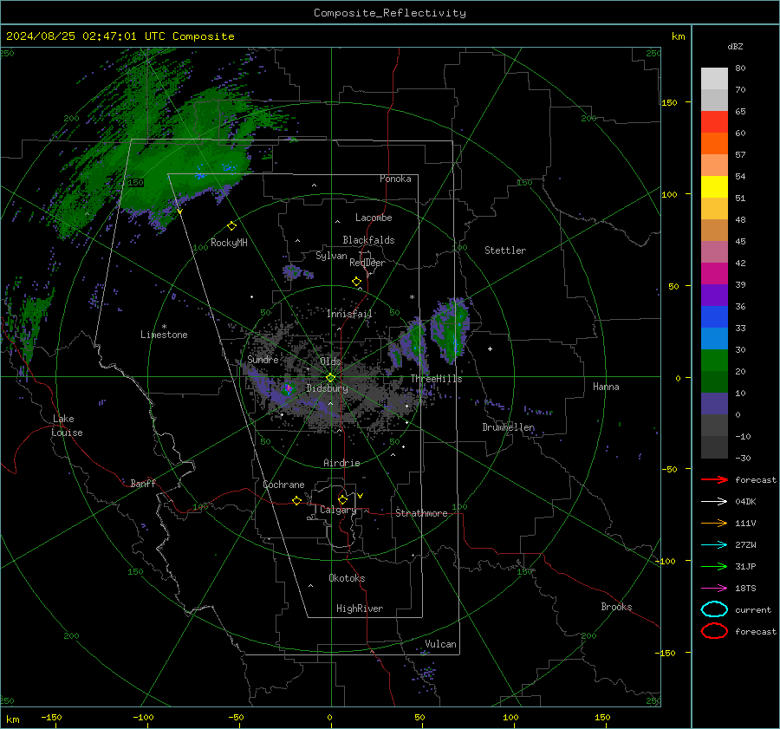Image resolution: width=780 pixels, height=729 pixels.
Task: Click the RedDeer city label
Action: pos(367,263)
